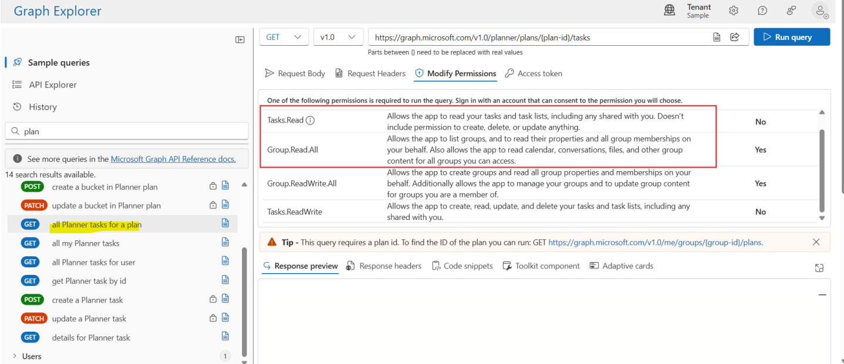The width and height of the screenshot is (844, 364).
Task: Follow the me/groups plans URL link in Tip
Action: pyautogui.click(x=656, y=241)
